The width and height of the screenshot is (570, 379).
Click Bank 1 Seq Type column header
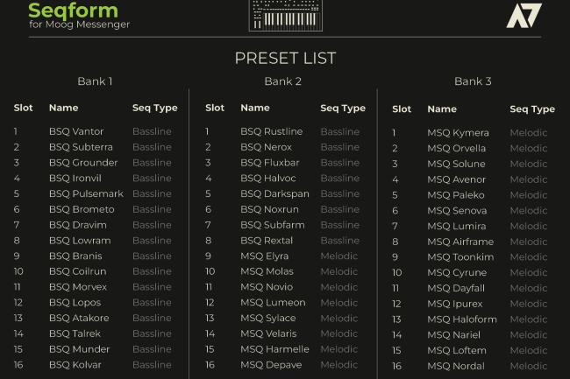click(154, 109)
